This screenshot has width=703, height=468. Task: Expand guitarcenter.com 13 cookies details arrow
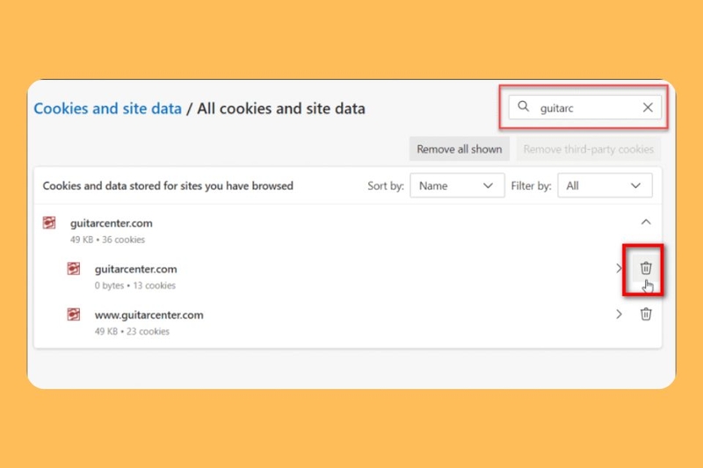(619, 269)
